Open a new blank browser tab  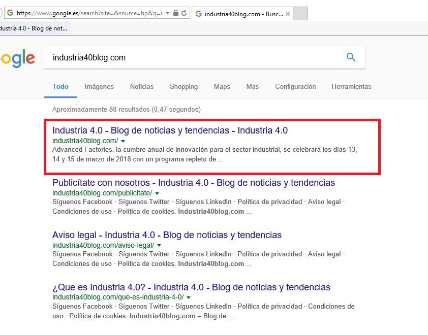pos(300,14)
